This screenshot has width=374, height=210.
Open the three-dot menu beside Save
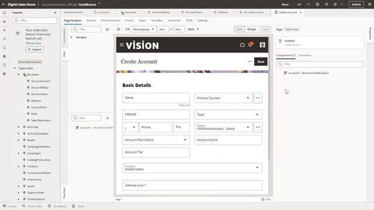point(250,61)
